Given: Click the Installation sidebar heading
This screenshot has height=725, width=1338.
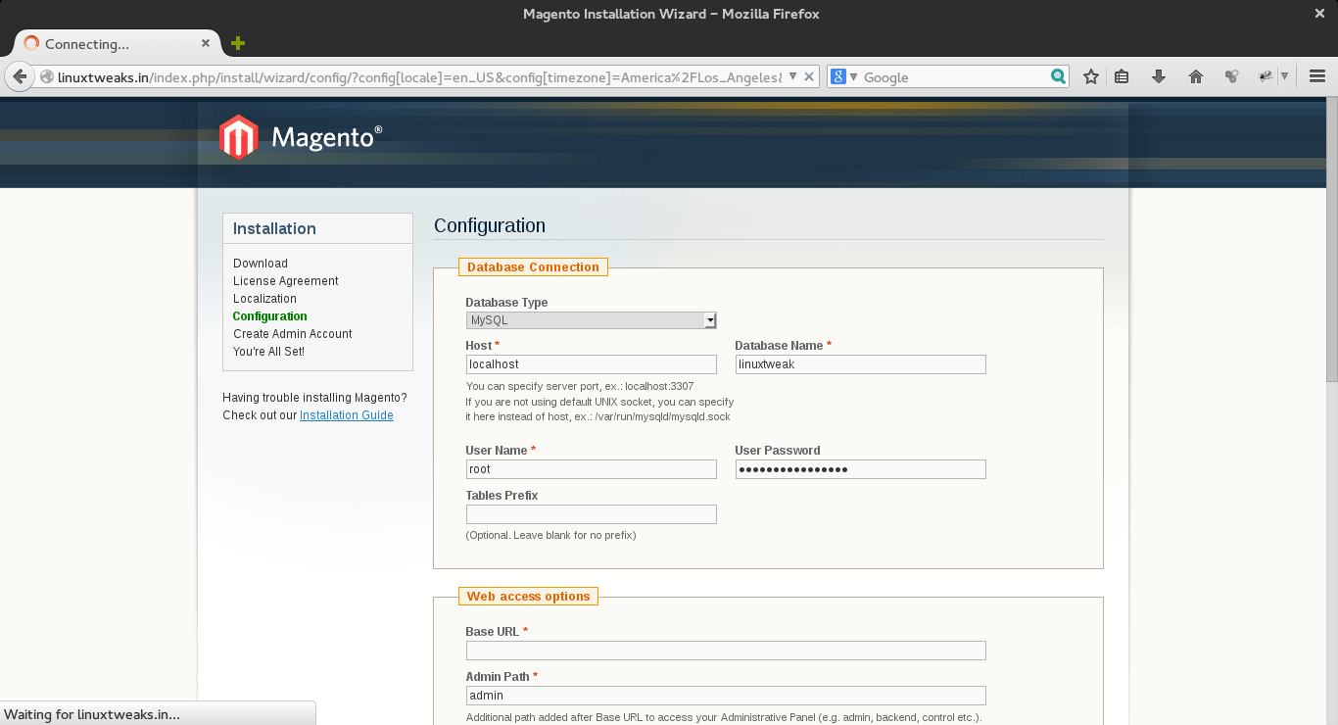Looking at the screenshot, I should click(274, 228).
